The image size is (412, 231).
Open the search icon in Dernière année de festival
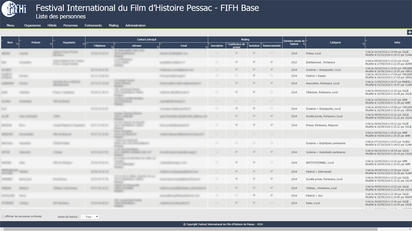[304, 44]
